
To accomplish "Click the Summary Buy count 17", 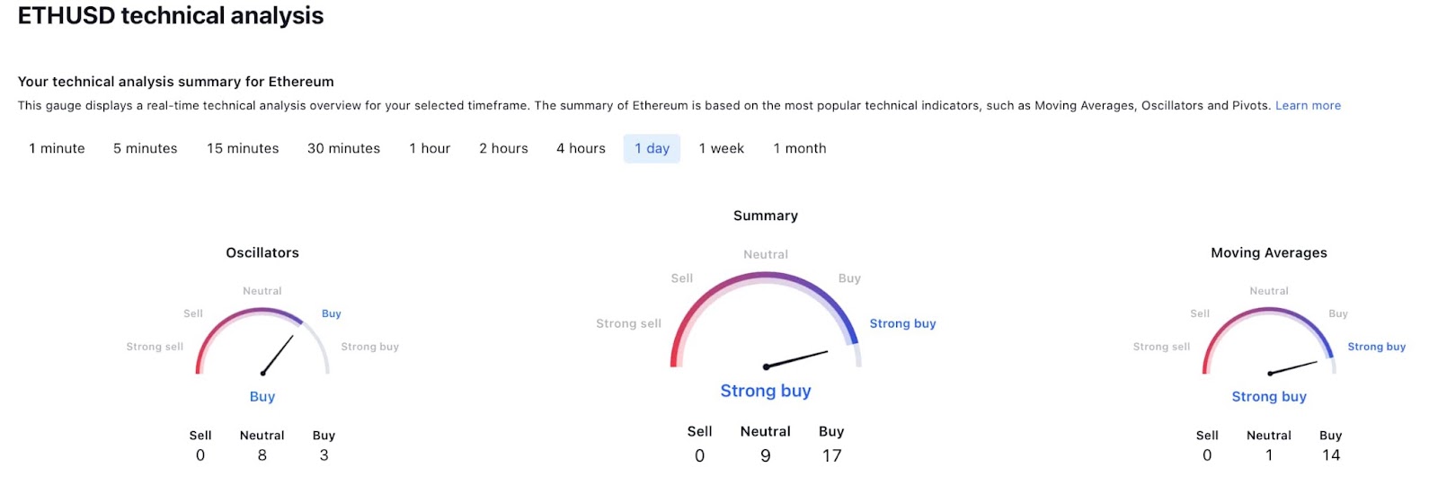I will (831, 455).
